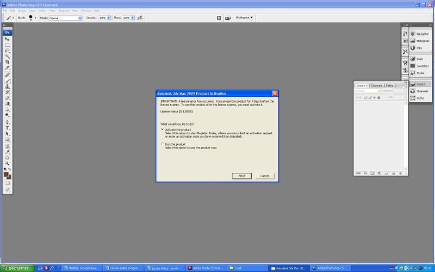Open Navigator panel from dock
The width and height of the screenshot is (435, 272).
point(420,34)
